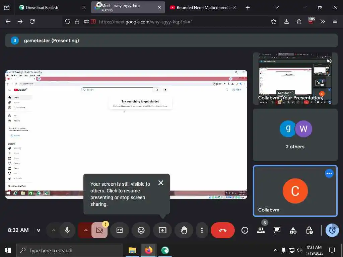Image resolution: width=343 pixels, height=257 pixels.
Task: Mute the Meet tab audio icon
Action: pyautogui.click(x=99, y=5)
